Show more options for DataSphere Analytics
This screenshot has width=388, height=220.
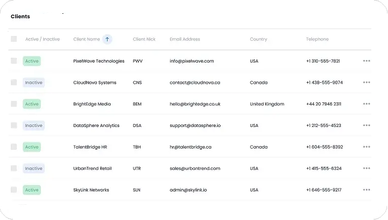tap(366, 125)
